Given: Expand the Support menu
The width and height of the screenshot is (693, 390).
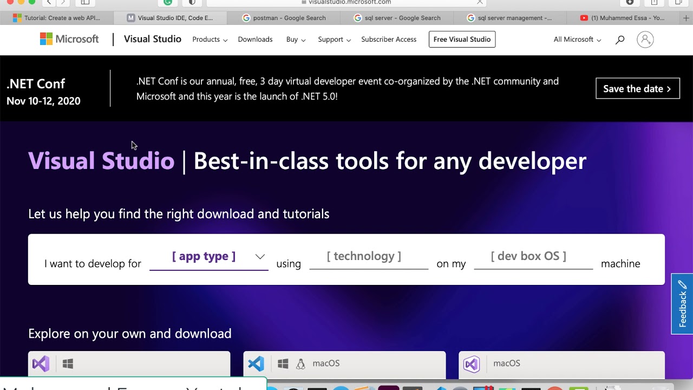Looking at the screenshot, I should 334,40.
